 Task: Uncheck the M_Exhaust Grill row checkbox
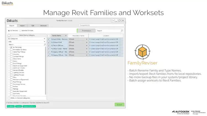(49, 42)
